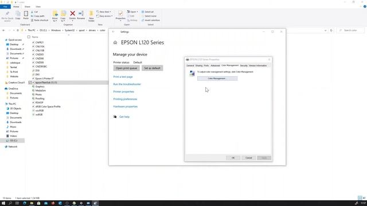
Task: Click the Color Management button
Action: click(217, 78)
